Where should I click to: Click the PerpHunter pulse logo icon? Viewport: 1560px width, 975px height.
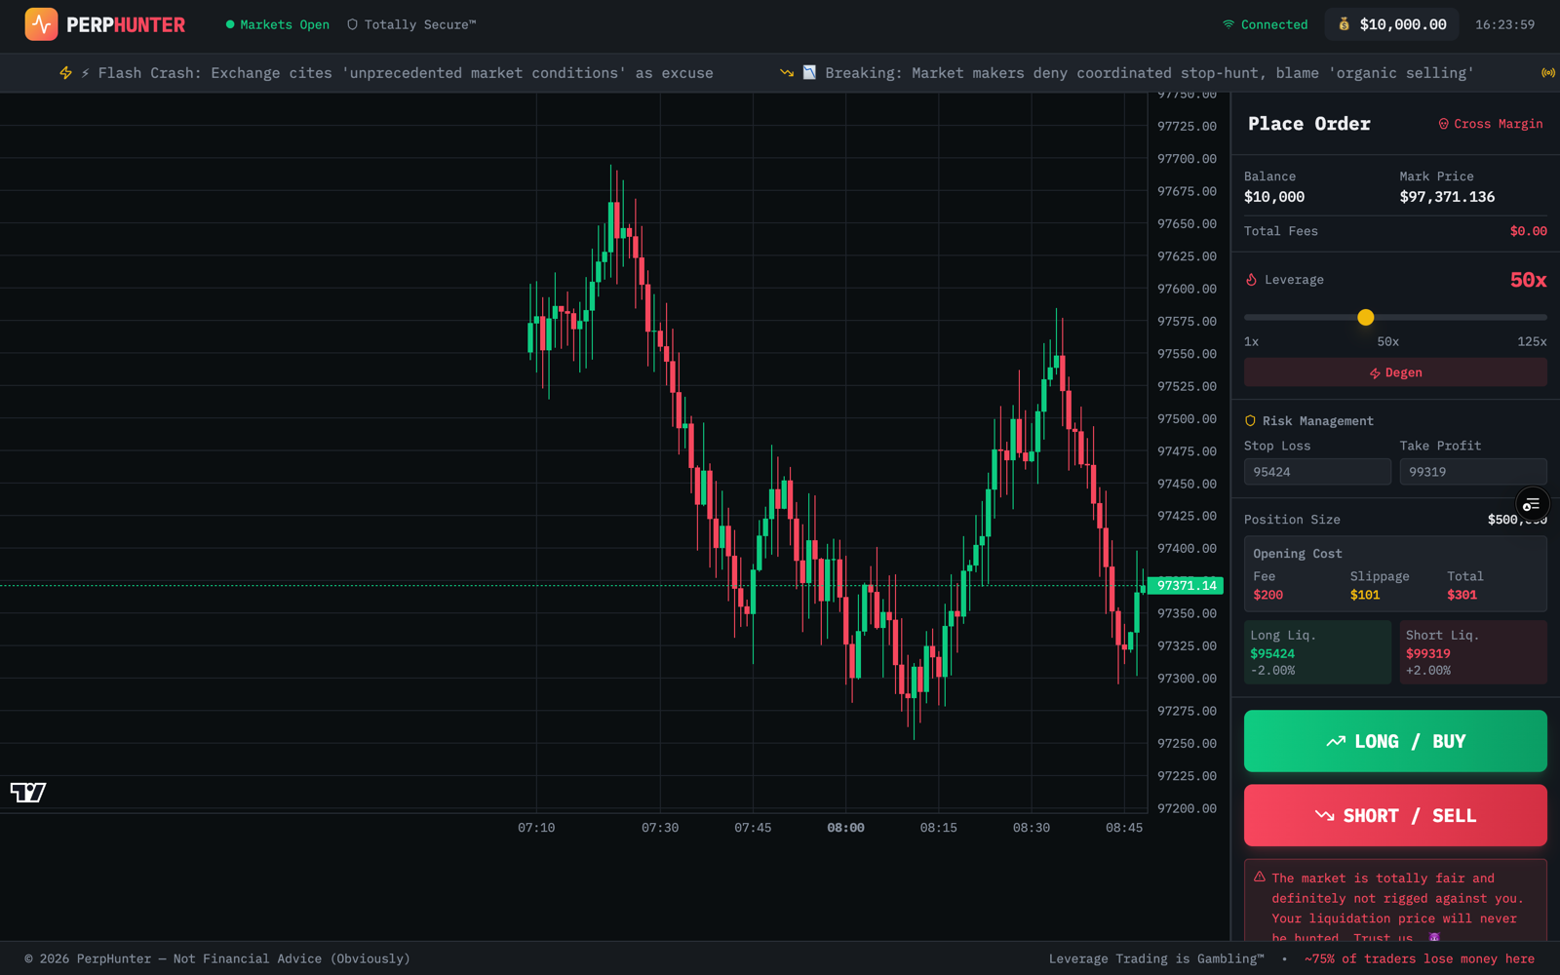click(41, 24)
